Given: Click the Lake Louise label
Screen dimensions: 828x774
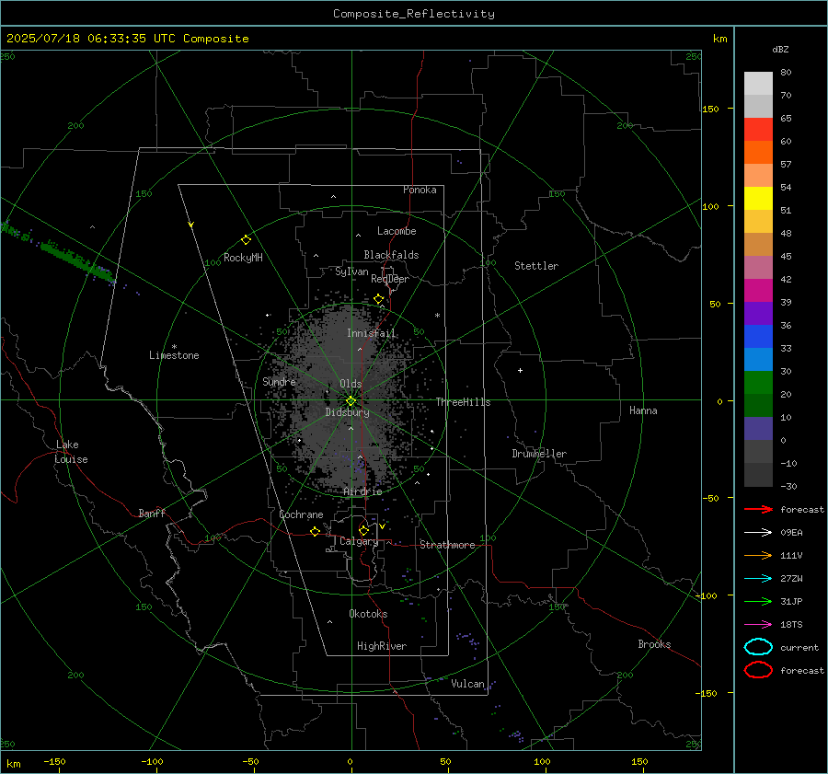Looking at the screenshot, I should 71,452.
